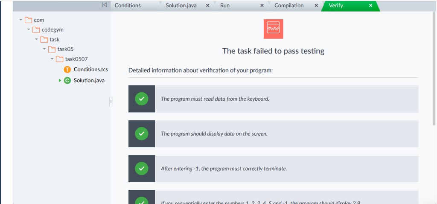Click the orange T icon of Conditions.tcs
The image size is (437, 204).
(67, 70)
